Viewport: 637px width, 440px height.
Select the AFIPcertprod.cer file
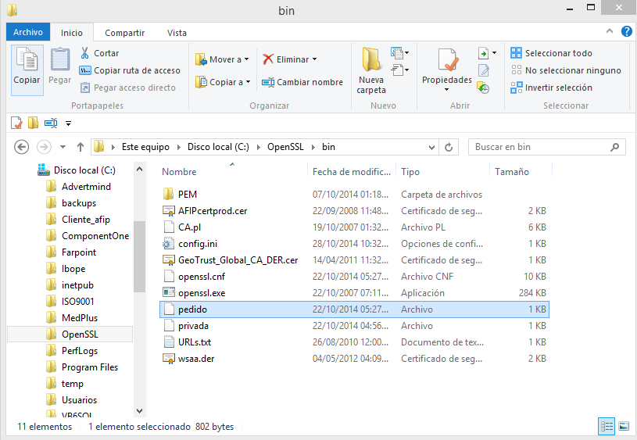[x=354, y=211]
